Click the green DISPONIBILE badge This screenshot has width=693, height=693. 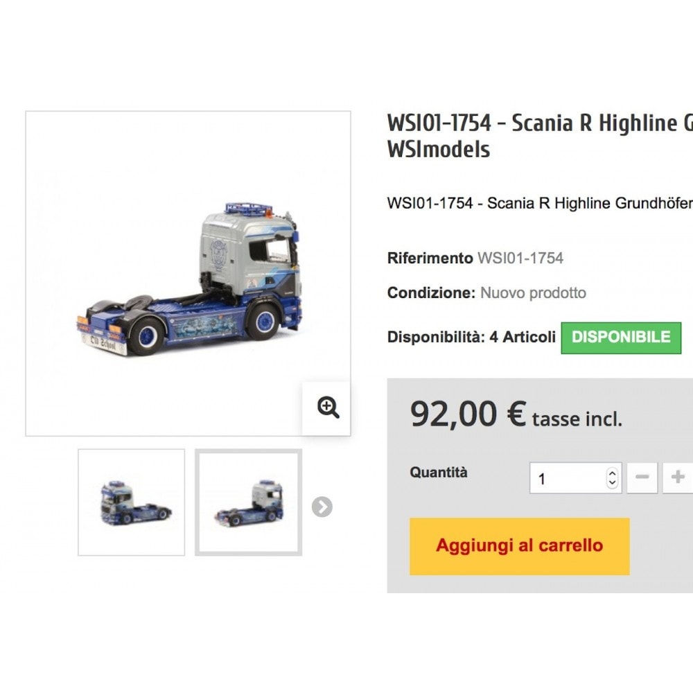(621, 337)
